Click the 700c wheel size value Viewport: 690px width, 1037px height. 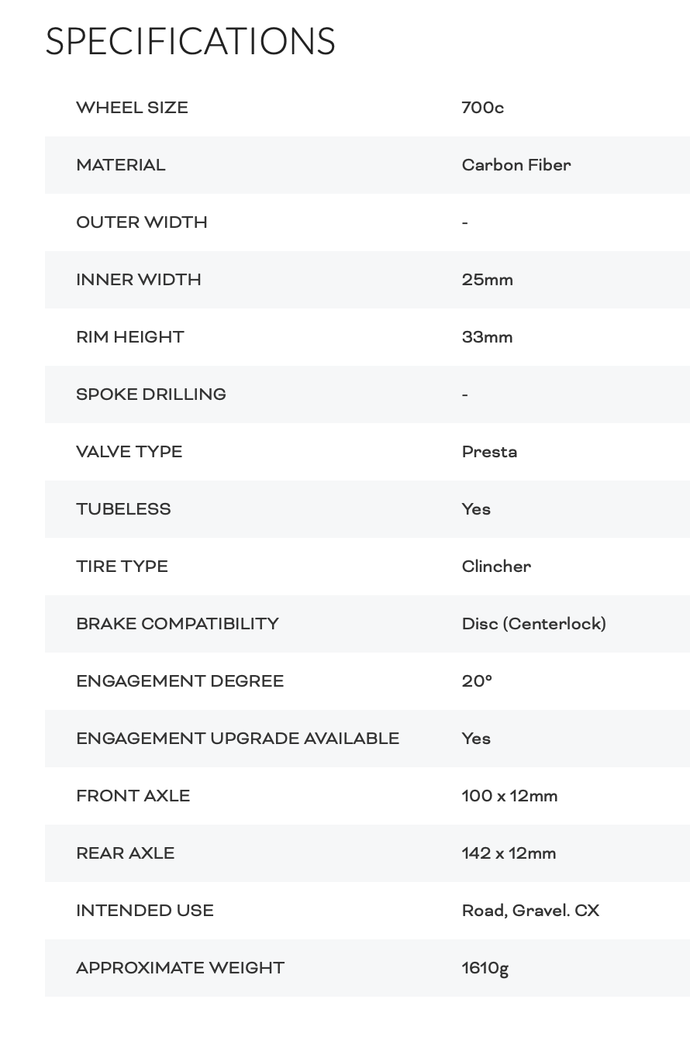tap(482, 108)
